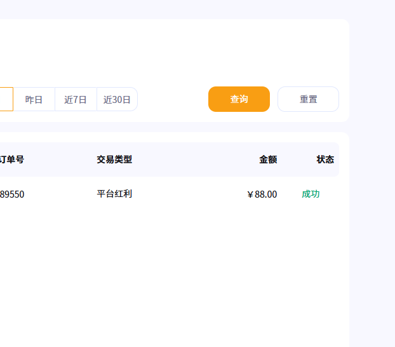Select the 昨日 quick date range

[x=34, y=100]
